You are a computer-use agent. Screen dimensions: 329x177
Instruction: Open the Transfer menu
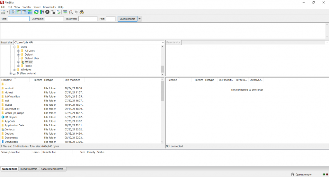coord(27,7)
